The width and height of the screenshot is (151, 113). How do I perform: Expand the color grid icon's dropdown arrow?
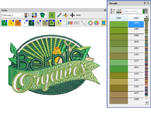tap(38, 15)
